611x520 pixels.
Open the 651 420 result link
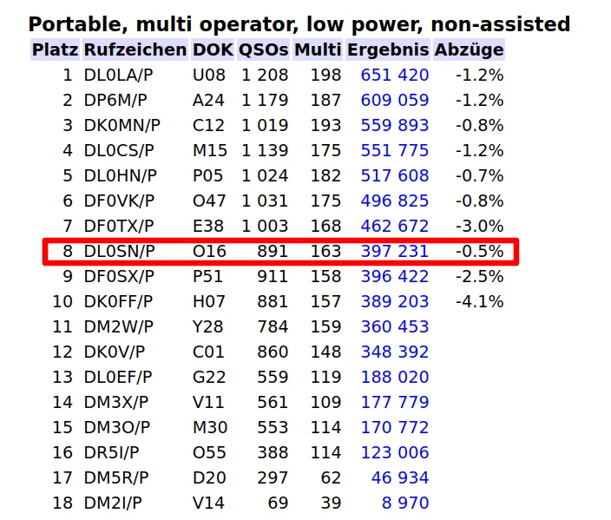tap(394, 76)
